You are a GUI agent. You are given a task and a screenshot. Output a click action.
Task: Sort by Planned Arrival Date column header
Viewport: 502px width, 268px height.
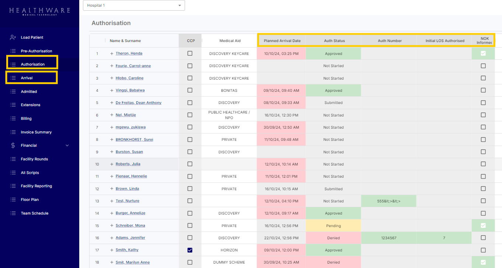pyautogui.click(x=282, y=41)
